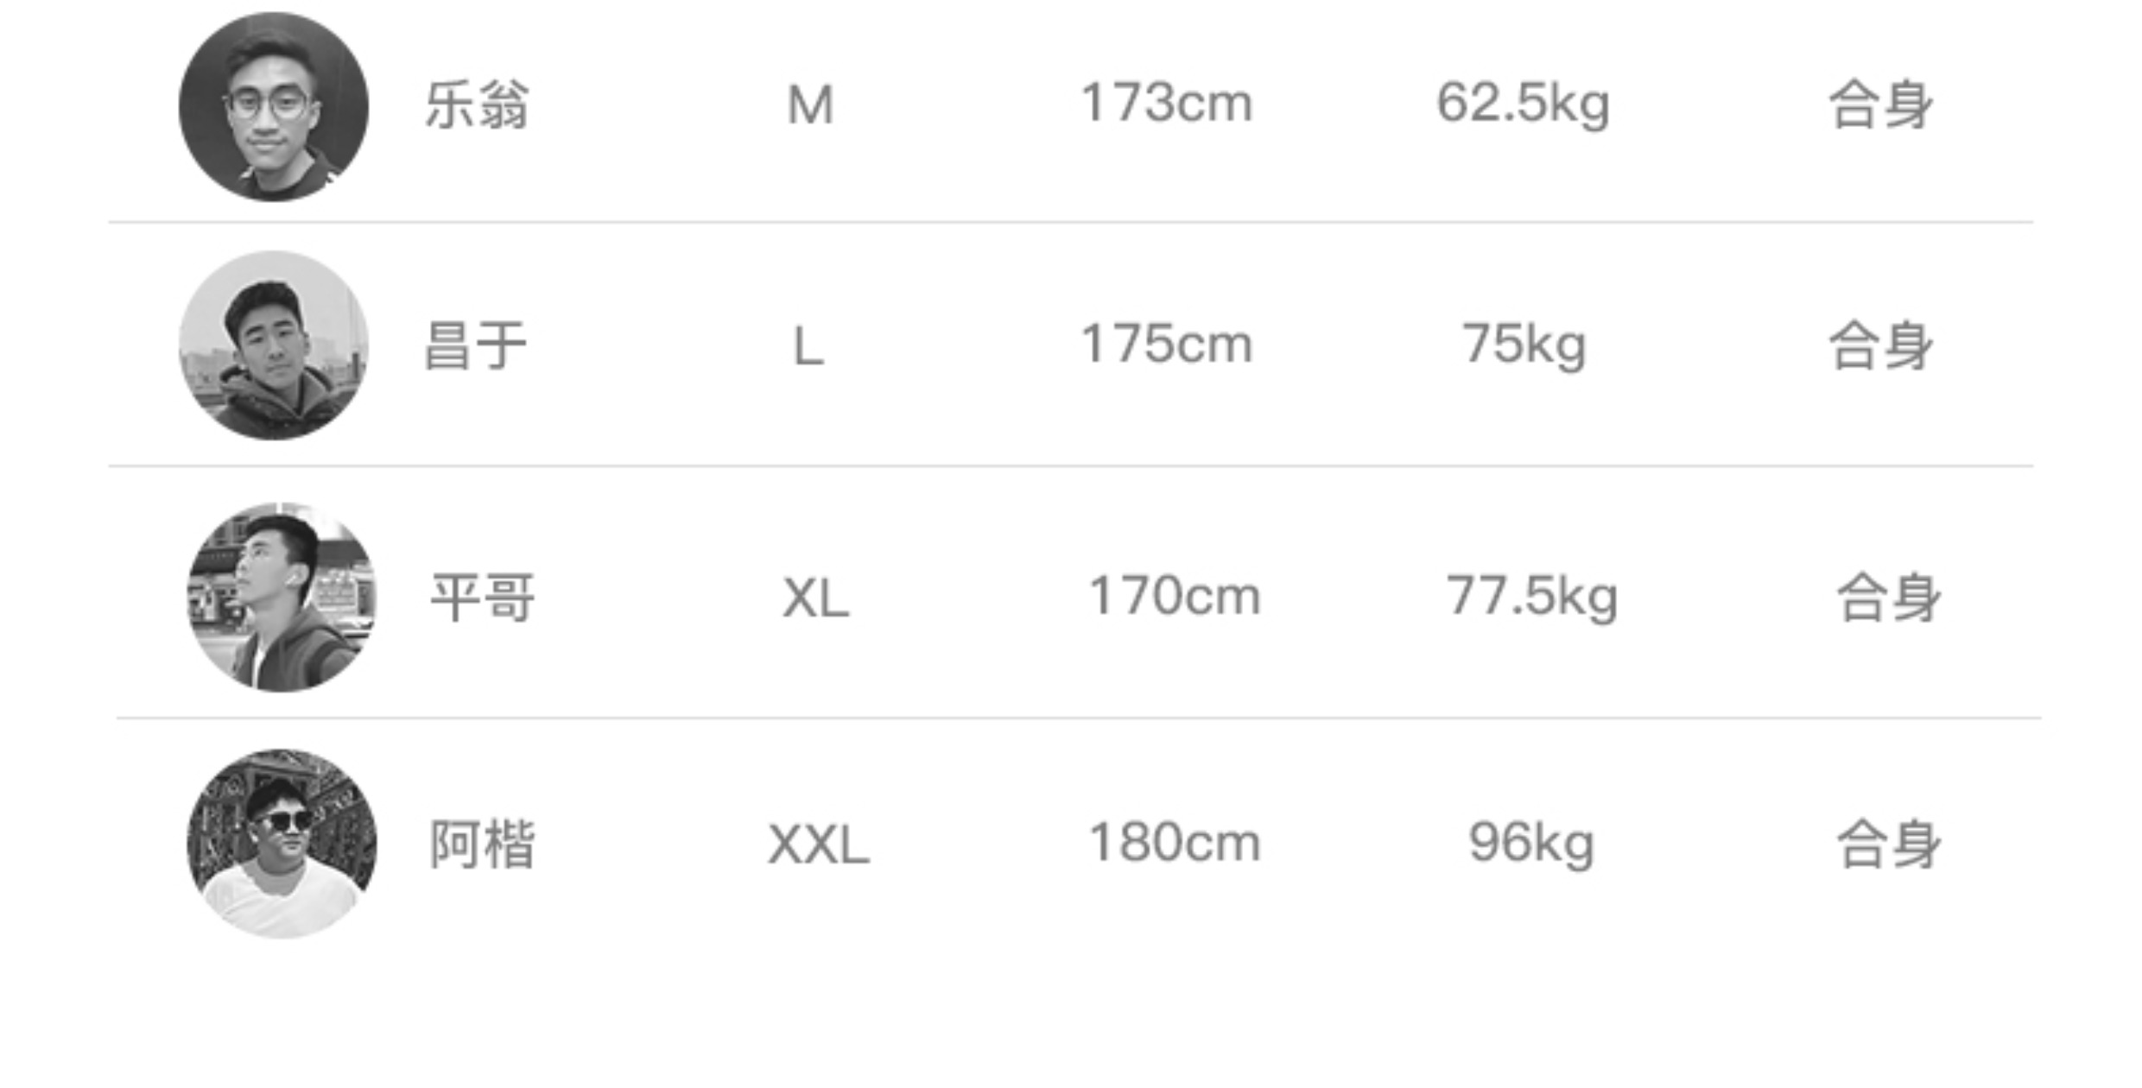Screen dimensions: 2142x1088
Task: Click the size XXL label
Action: click(x=819, y=844)
